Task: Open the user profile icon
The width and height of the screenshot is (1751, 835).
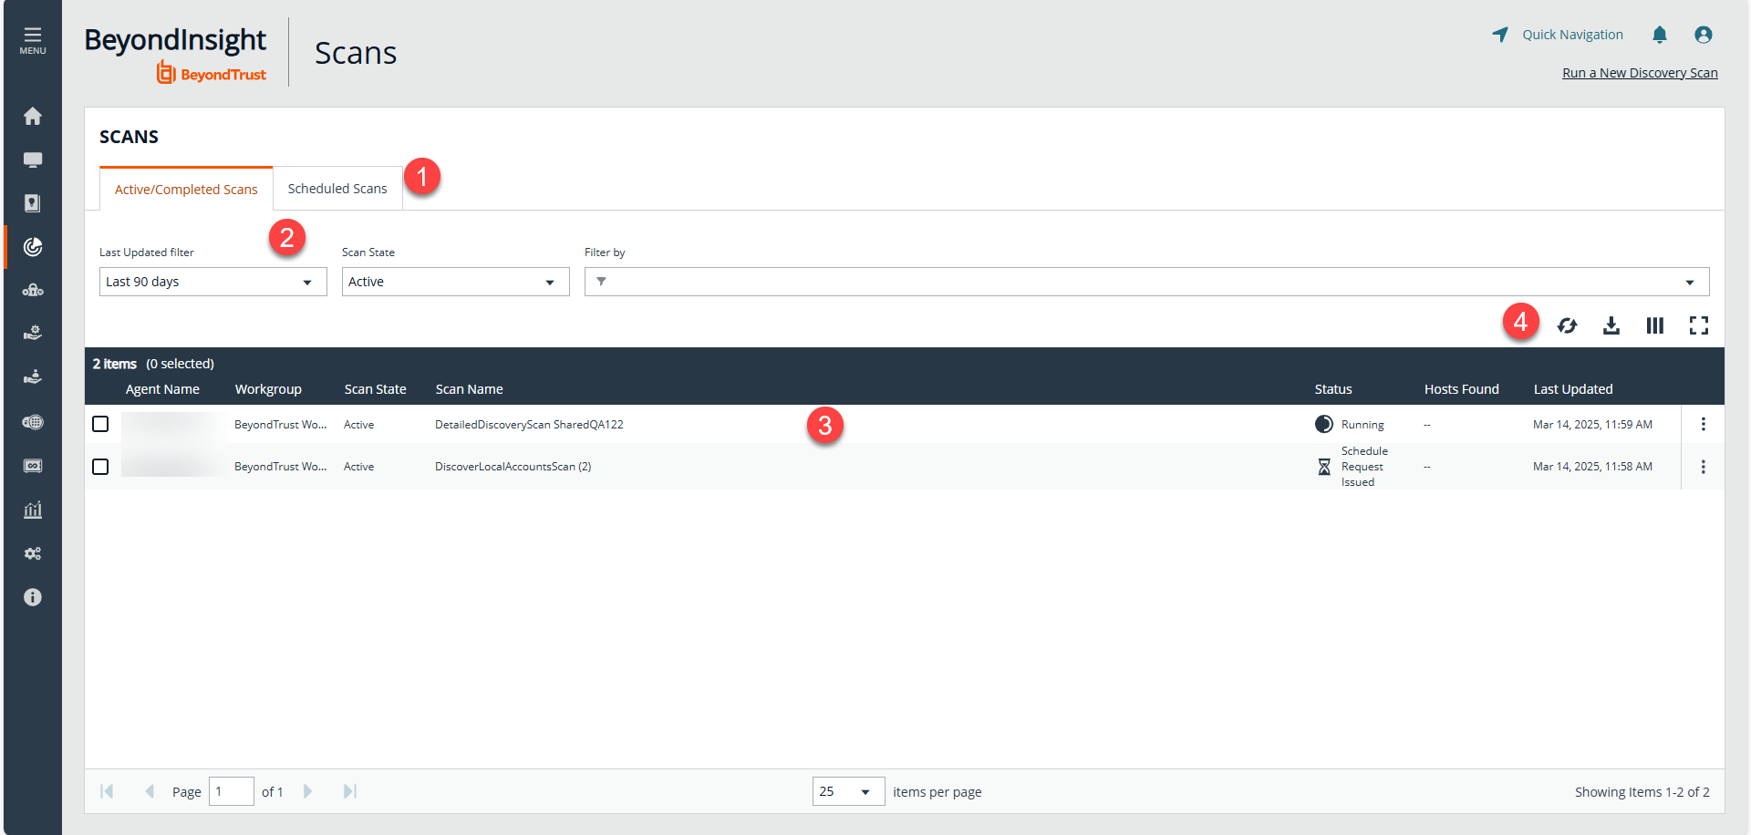Action: coord(1704,35)
